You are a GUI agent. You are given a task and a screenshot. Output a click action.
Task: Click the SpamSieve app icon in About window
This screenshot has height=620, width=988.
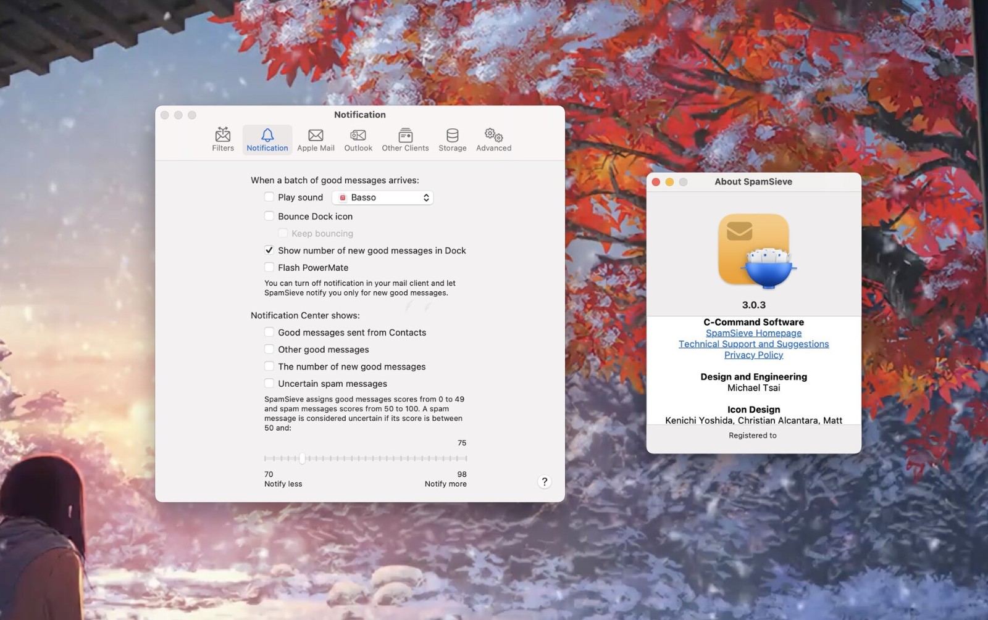(x=756, y=251)
